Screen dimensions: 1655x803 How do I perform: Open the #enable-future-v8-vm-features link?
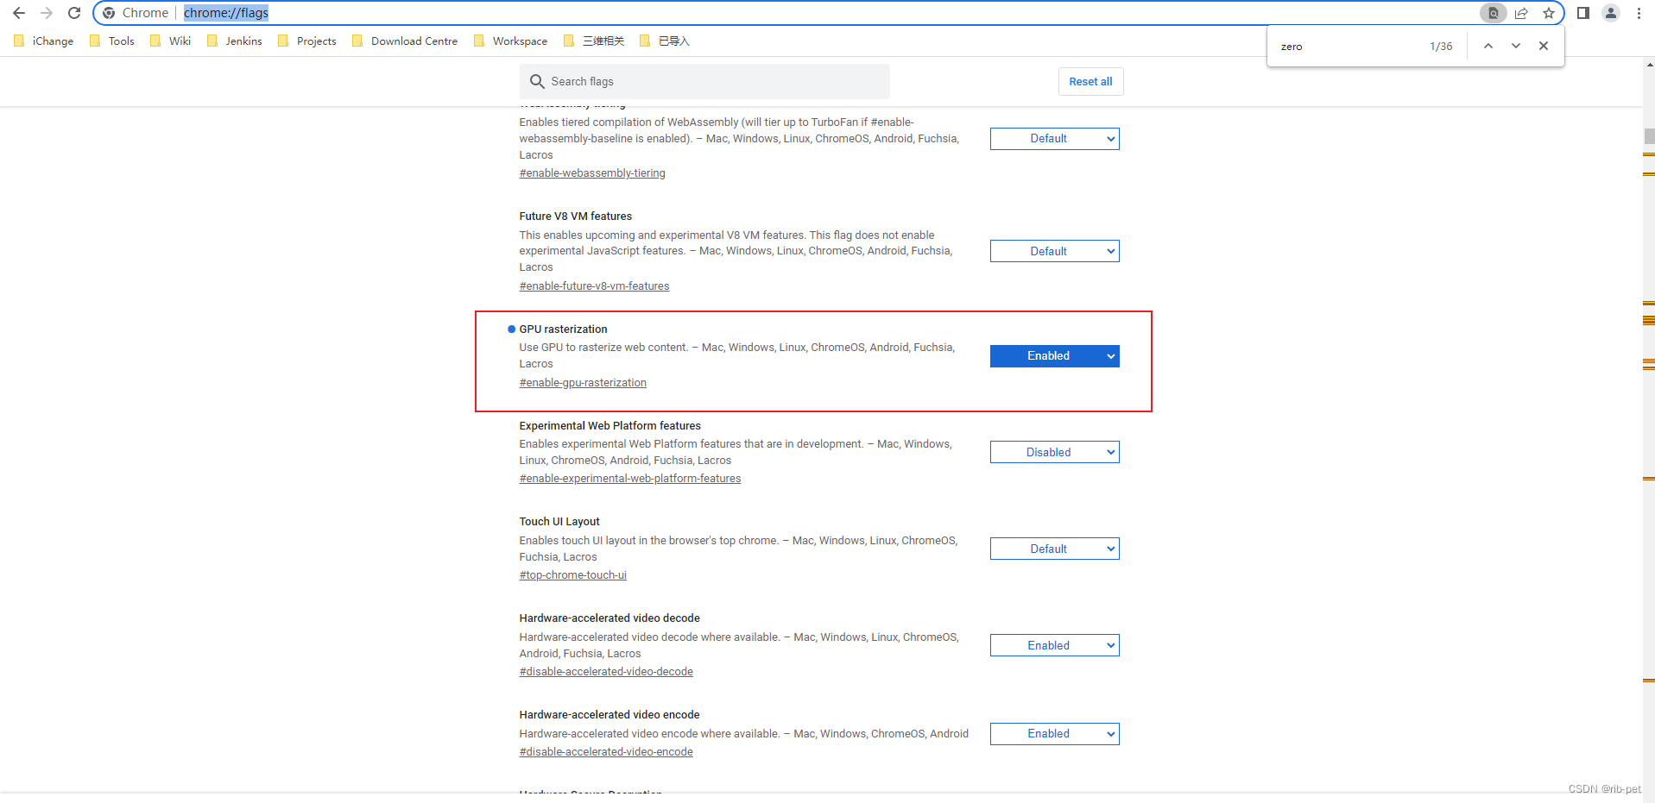[594, 285]
